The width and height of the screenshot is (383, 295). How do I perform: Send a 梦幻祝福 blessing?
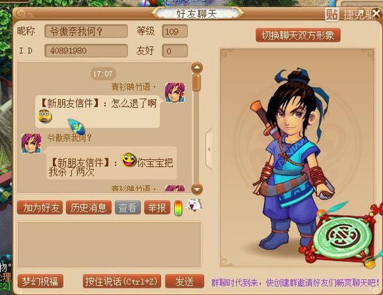[40, 281]
